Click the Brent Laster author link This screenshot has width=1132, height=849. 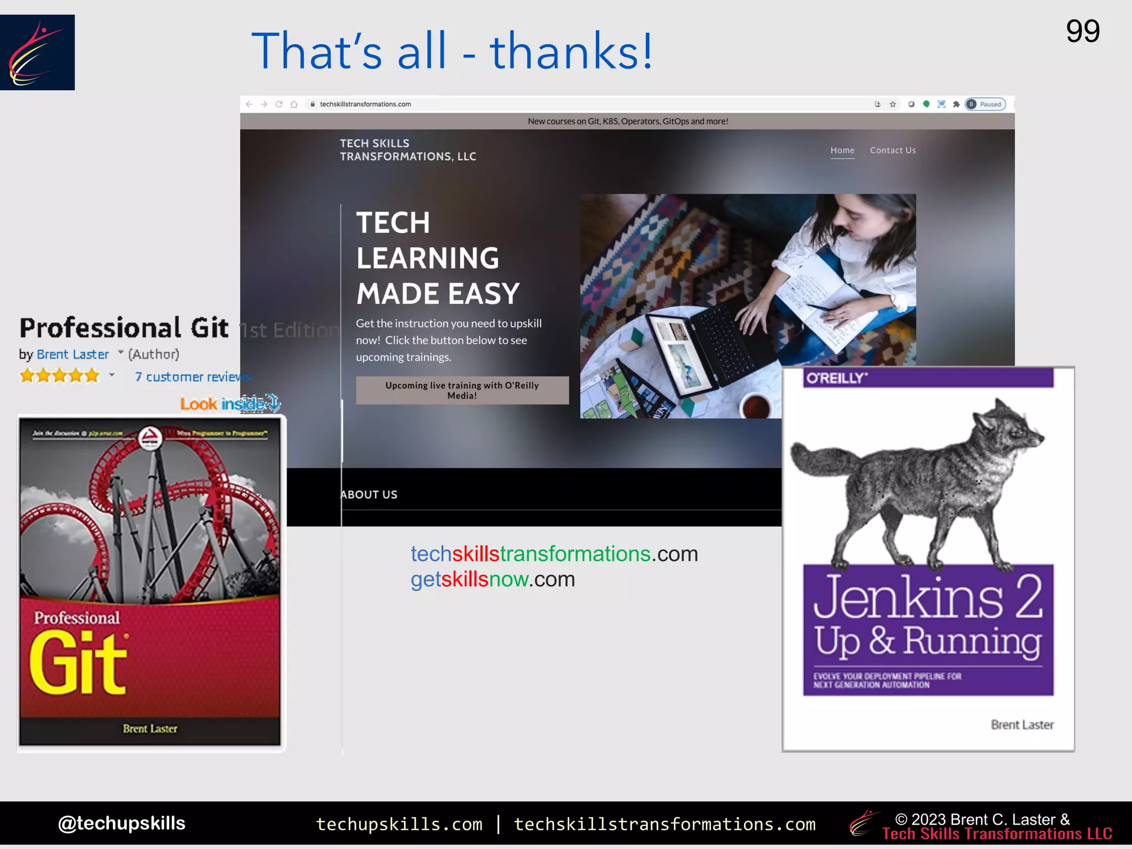point(72,354)
